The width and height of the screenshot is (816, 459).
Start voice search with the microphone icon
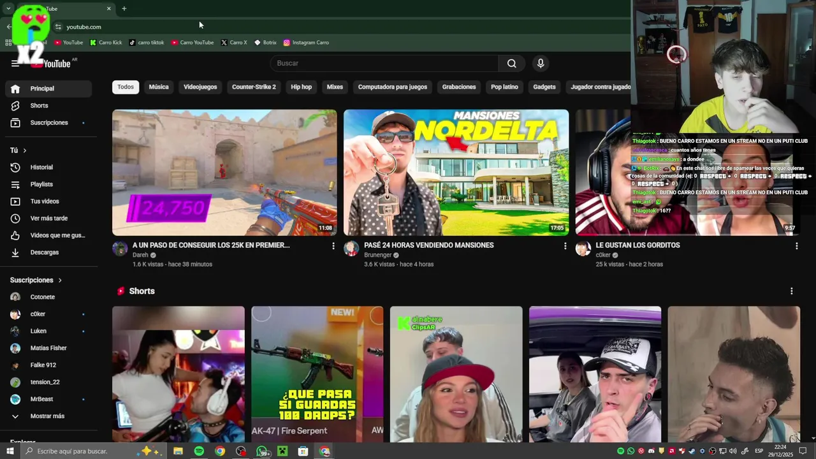pyautogui.click(x=541, y=63)
